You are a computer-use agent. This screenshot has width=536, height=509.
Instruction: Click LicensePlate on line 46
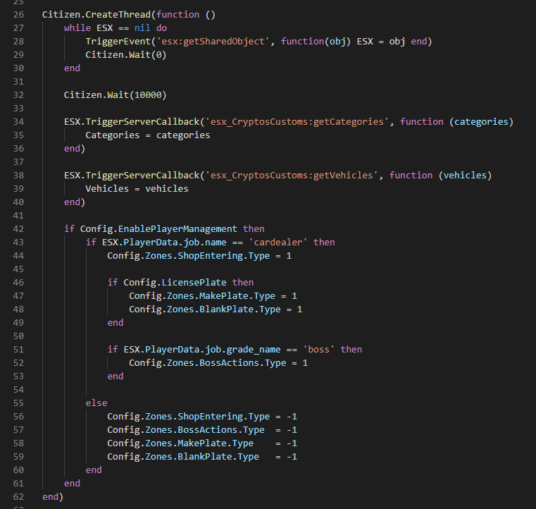click(x=194, y=283)
